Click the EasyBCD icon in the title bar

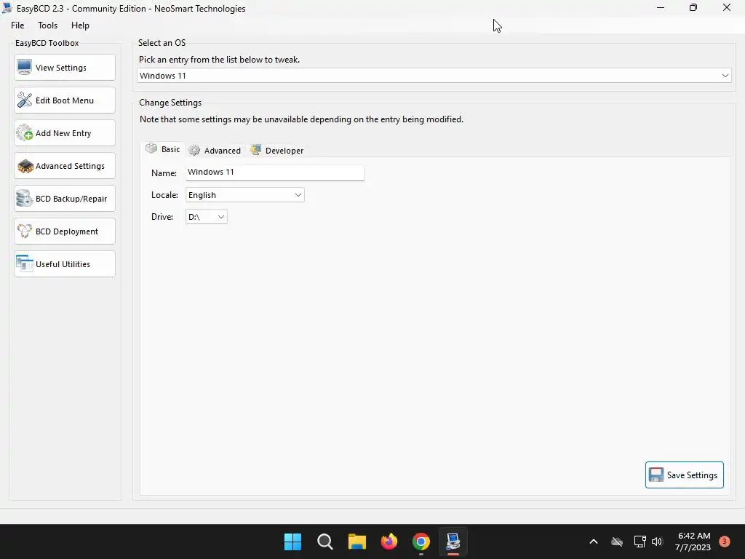coord(7,8)
